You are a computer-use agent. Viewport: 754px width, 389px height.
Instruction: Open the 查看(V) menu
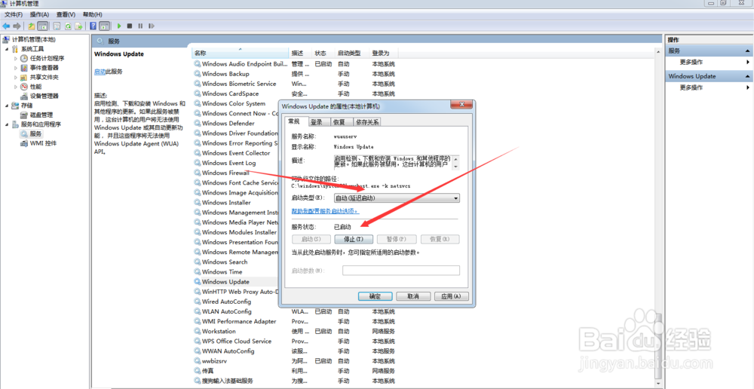(66, 14)
